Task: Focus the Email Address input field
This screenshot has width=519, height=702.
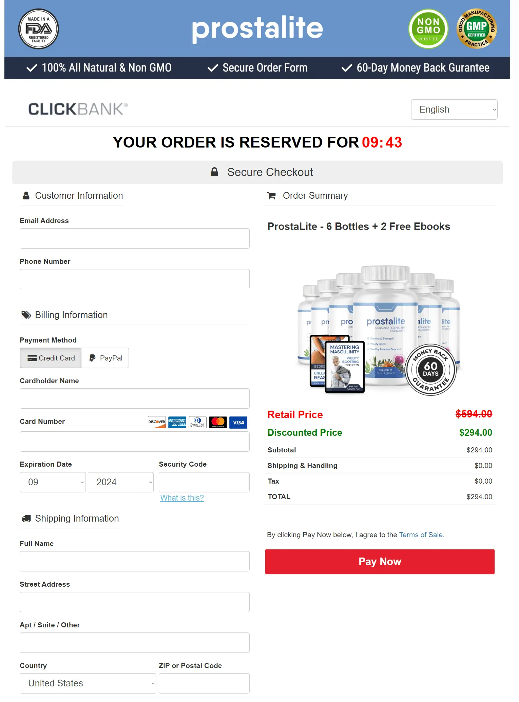Action: 135,238
